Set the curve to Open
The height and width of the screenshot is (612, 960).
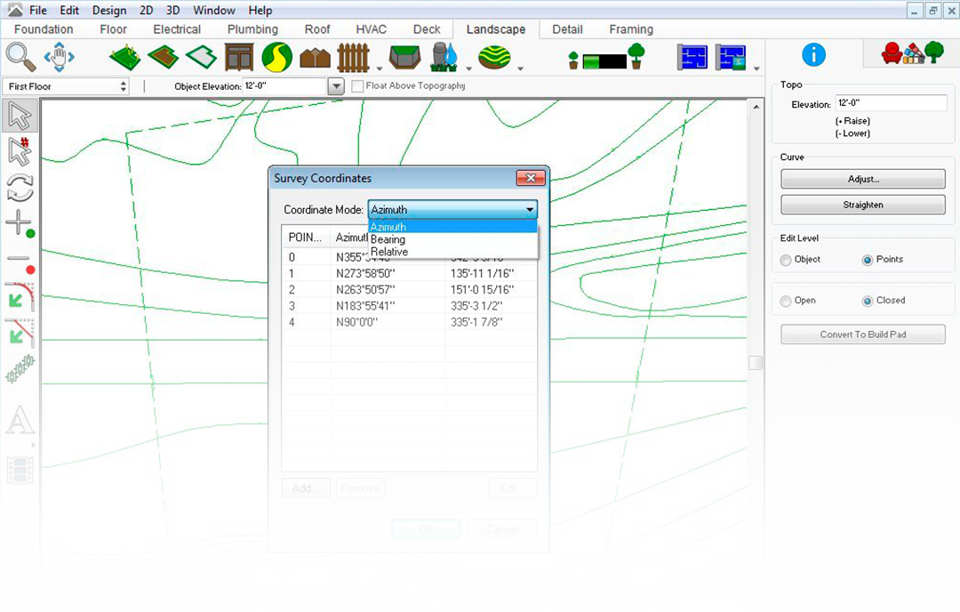(786, 301)
